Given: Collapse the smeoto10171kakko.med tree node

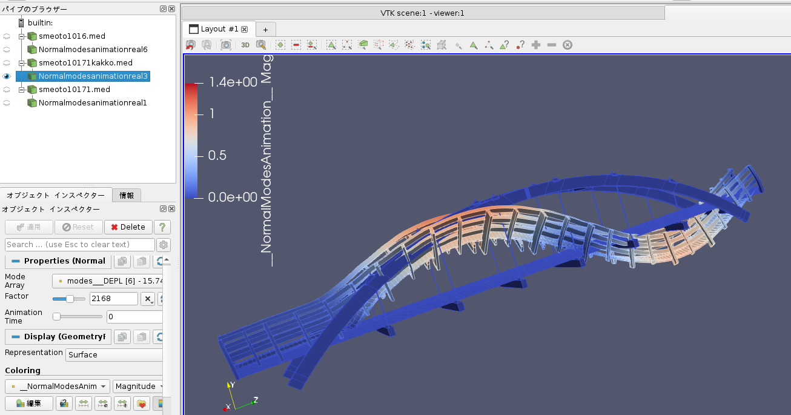Looking at the screenshot, I should pos(21,63).
